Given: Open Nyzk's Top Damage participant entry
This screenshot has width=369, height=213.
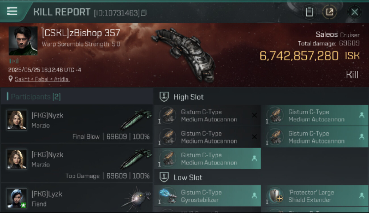Looking at the screenshot, I should coord(77,163).
